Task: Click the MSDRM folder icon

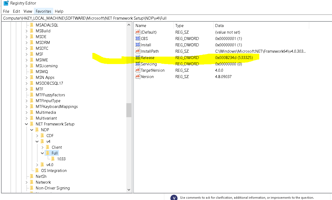Action: (x=32, y=42)
